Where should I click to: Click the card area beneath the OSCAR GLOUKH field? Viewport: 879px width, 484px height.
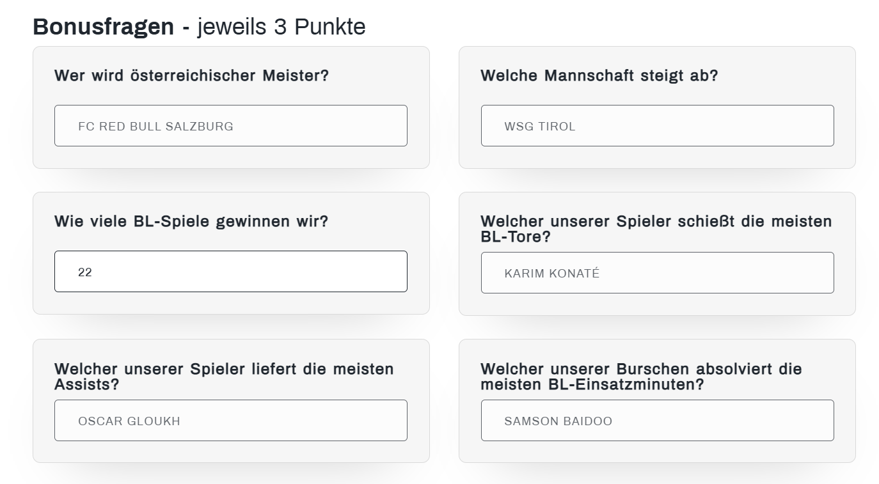tap(230, 451)
